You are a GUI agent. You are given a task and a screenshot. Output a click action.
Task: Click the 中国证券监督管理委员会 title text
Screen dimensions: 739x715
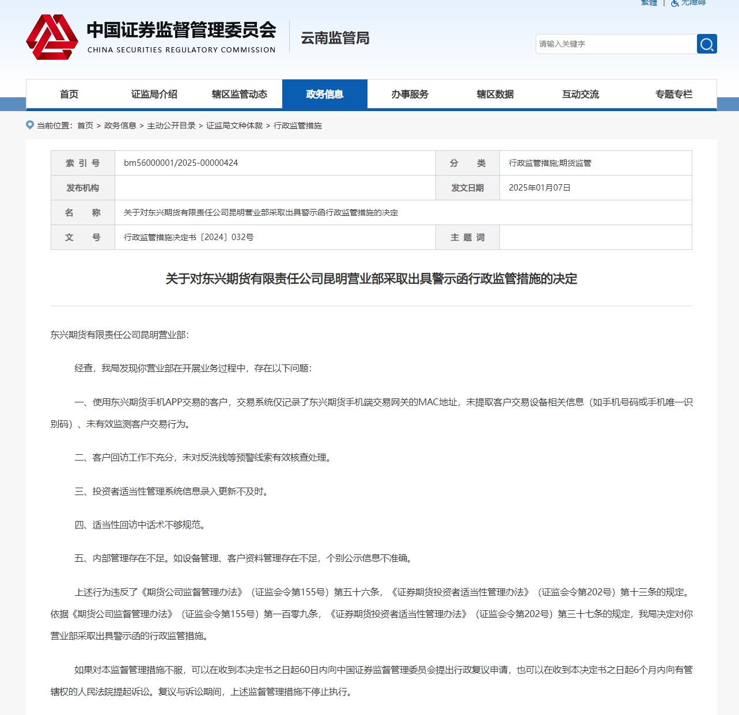(x=181, y=30)
